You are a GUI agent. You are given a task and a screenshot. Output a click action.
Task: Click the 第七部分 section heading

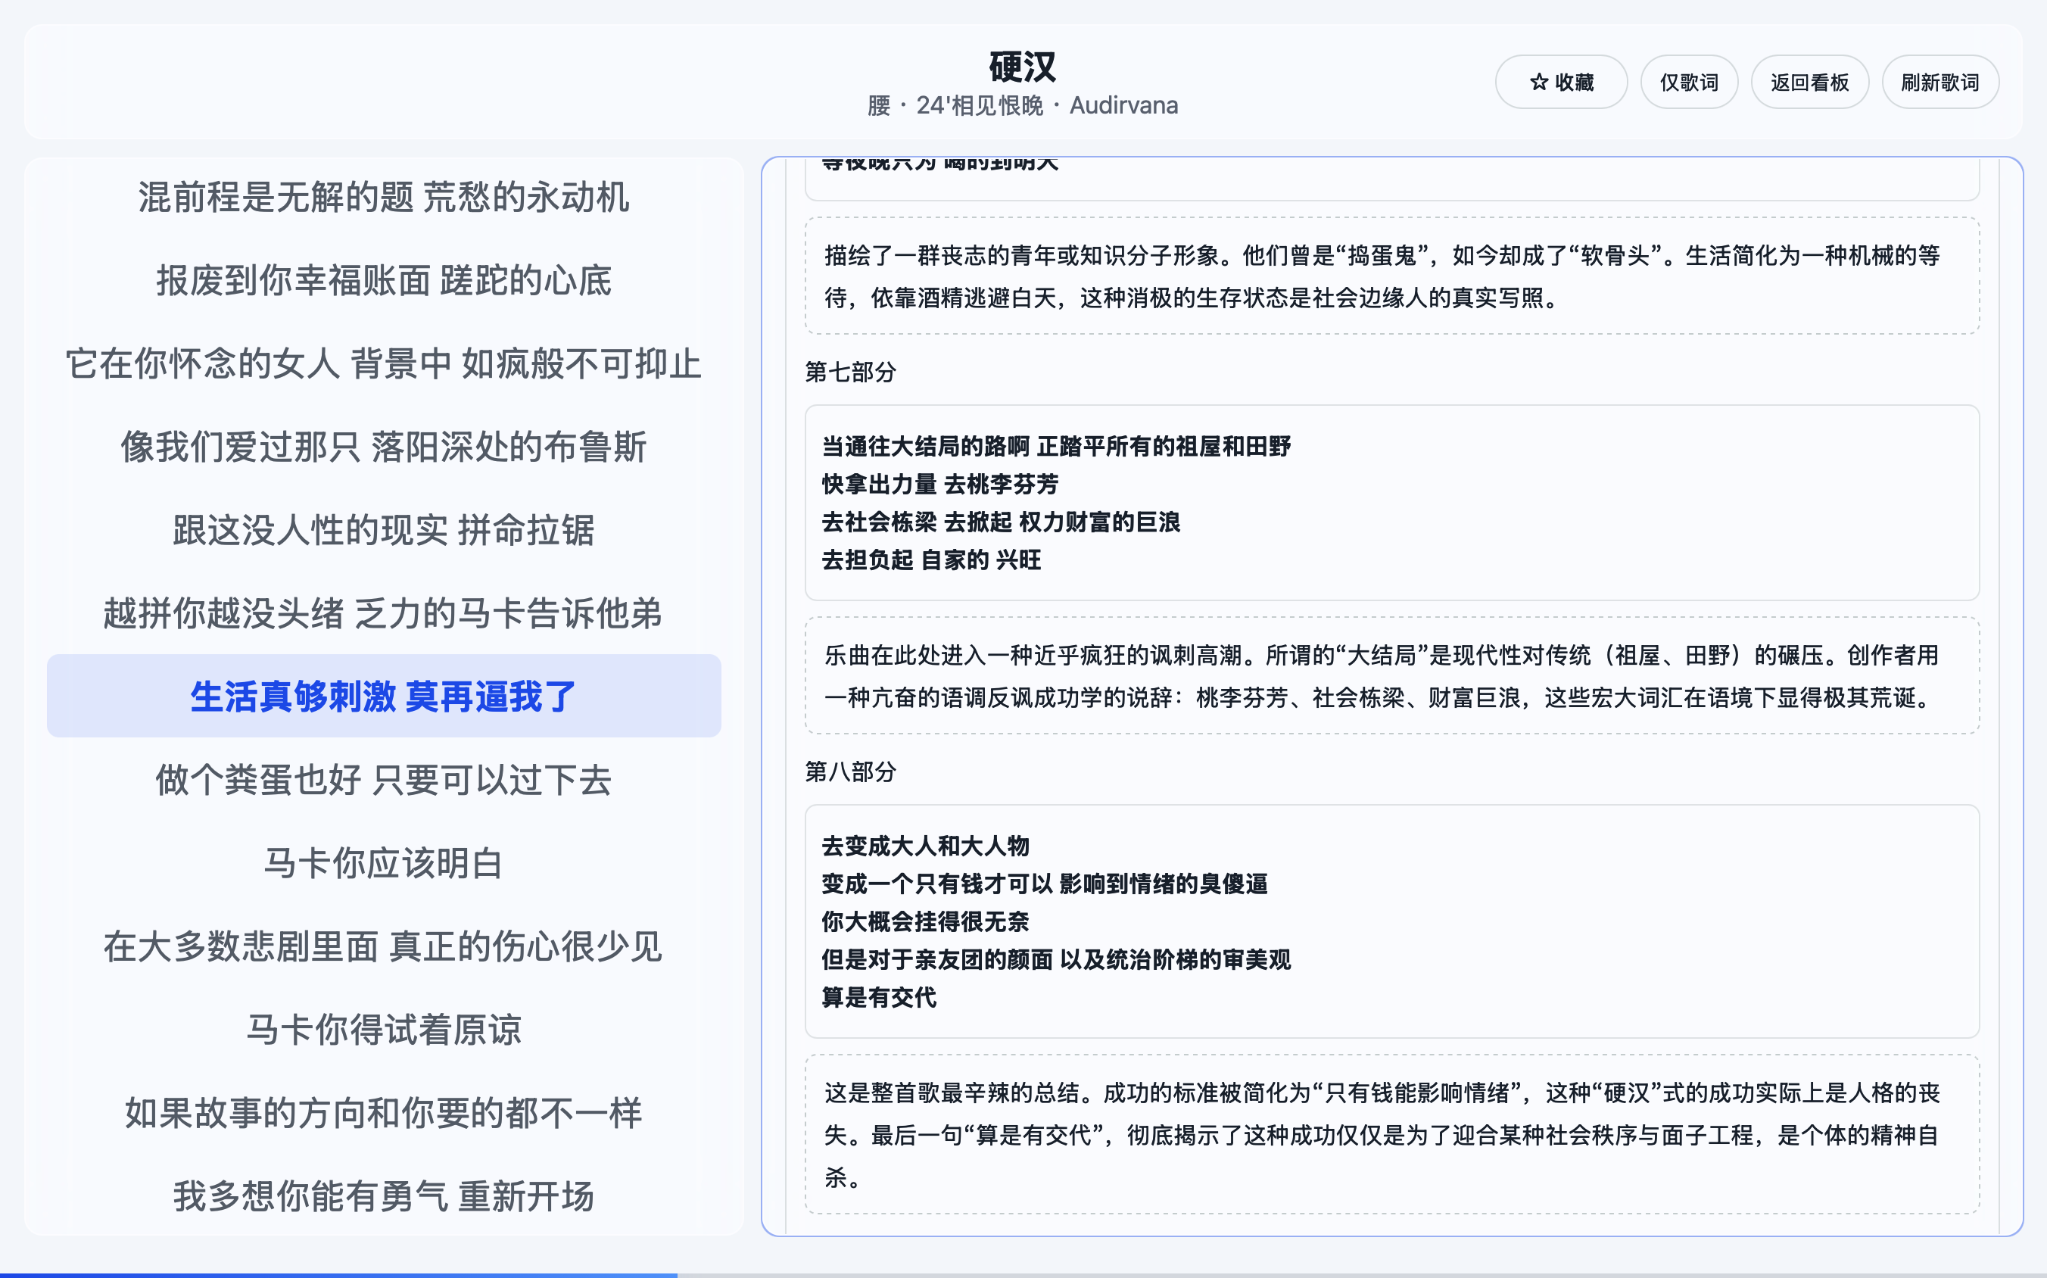(x=850, y=372)
